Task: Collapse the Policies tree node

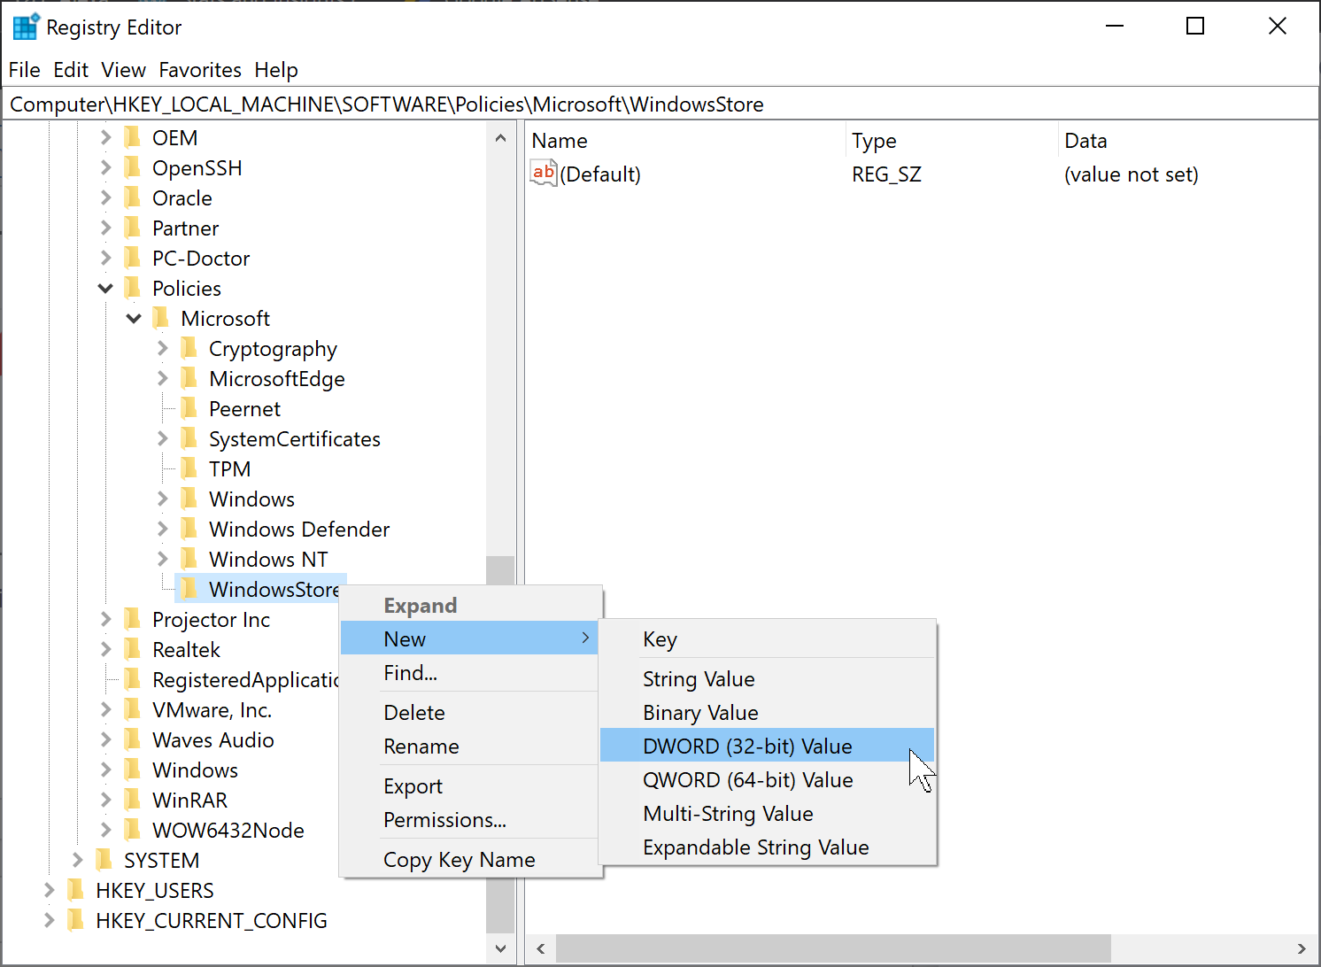Action: click(105, 289)
